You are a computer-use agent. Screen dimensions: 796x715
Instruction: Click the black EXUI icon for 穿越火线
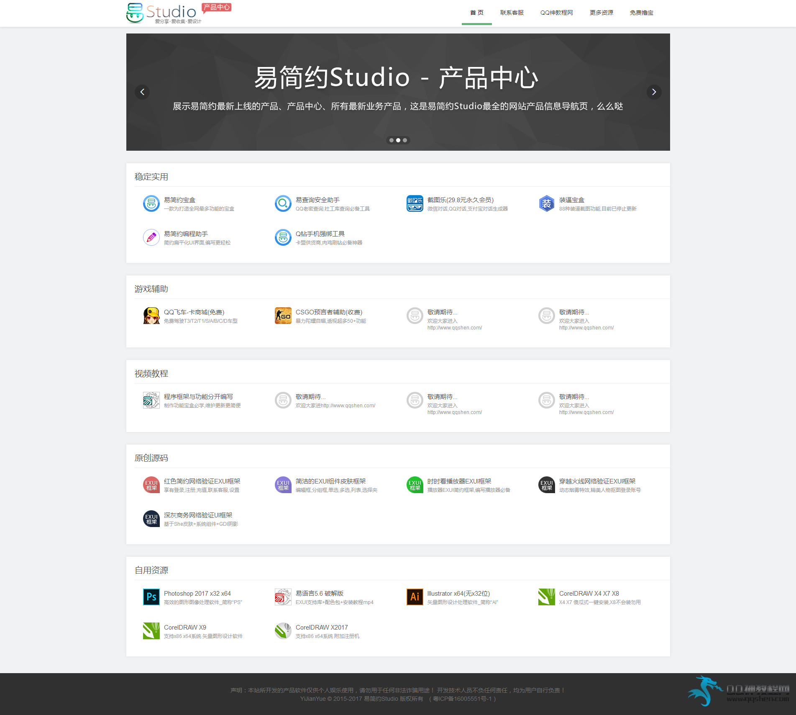click(547, 485)
